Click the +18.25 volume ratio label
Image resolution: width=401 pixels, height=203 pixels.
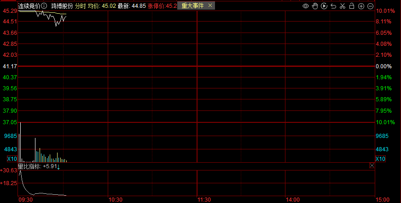coord(9,183)
